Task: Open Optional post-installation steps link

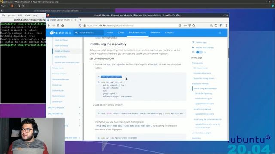Action: pyautogui.click(x=67, y=62)
